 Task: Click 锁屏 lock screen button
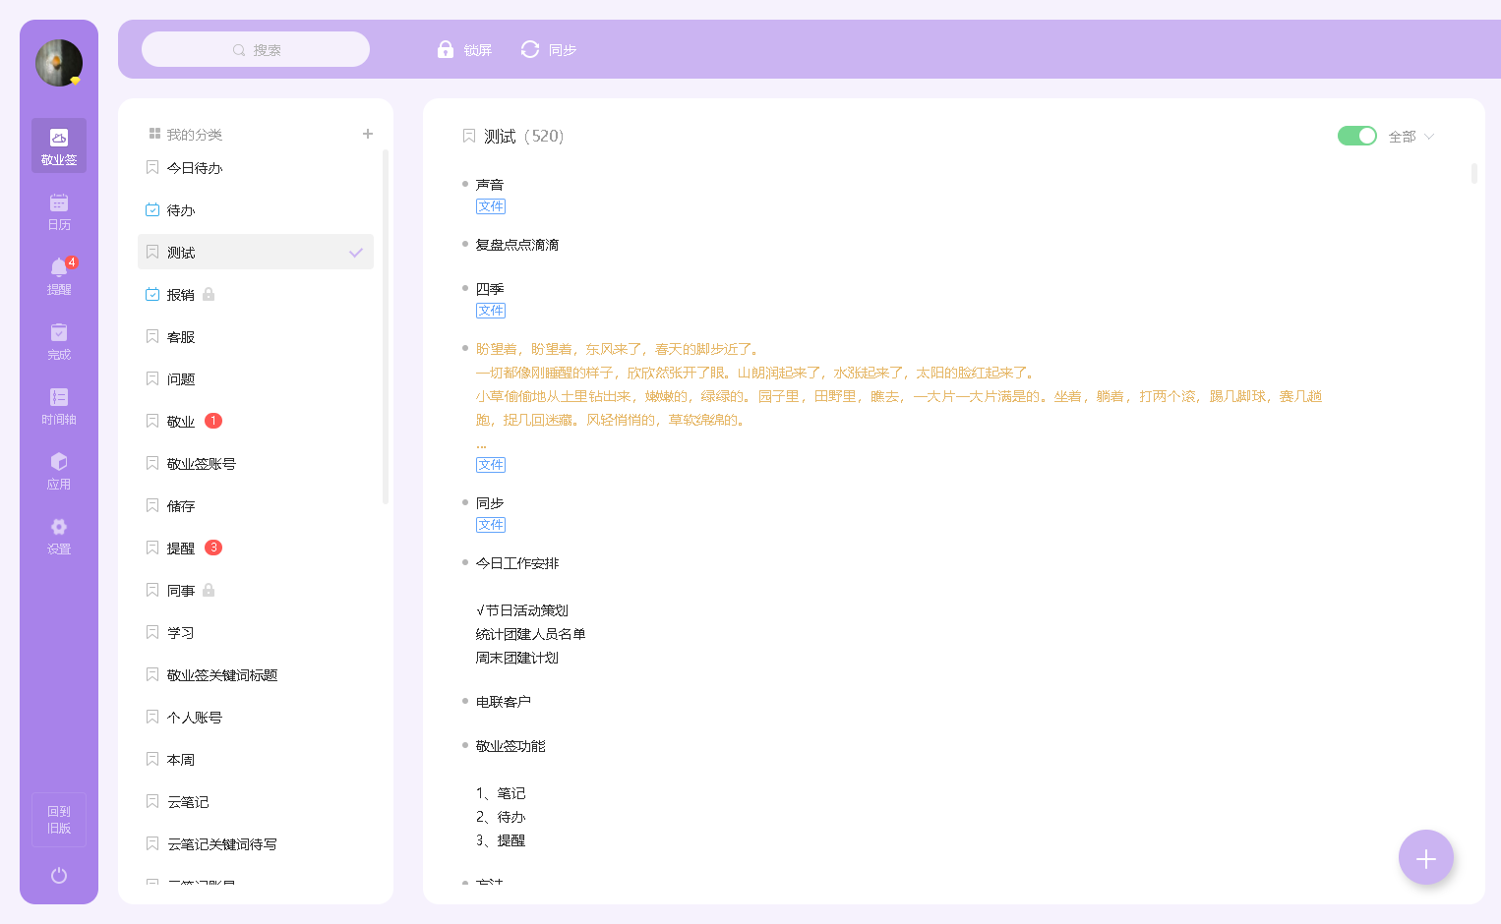[x=464, y=49]
